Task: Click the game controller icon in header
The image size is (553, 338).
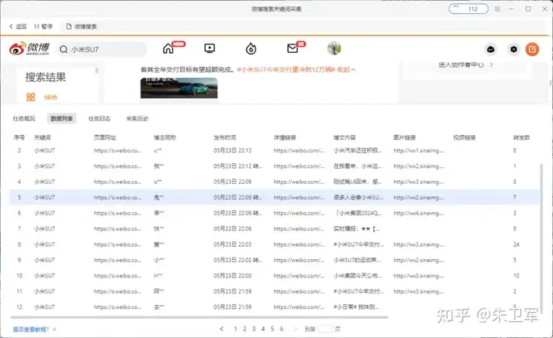Action: point(491,49)
